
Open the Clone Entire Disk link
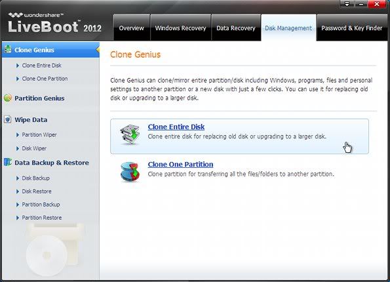coord(176,127)
